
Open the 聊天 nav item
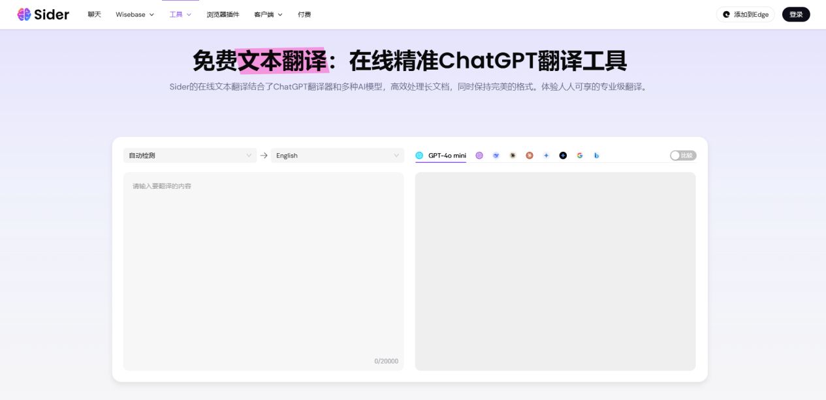click(94, 14)
